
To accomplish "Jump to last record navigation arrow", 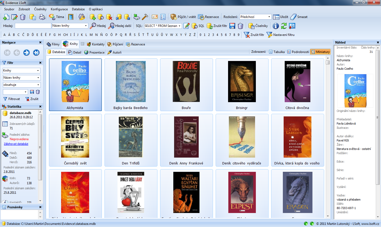I will point(36,53).
